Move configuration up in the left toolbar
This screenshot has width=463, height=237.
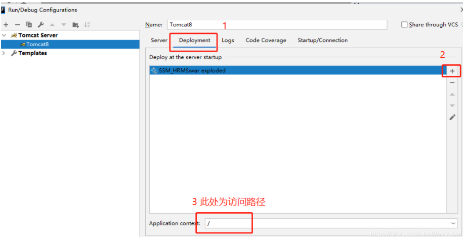[x=52, y=25]
